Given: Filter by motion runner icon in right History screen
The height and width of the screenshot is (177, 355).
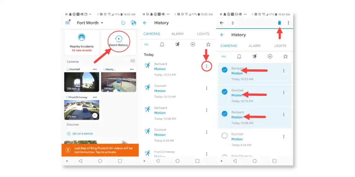Looking at the screenshot, I should (x=254, y=56).
